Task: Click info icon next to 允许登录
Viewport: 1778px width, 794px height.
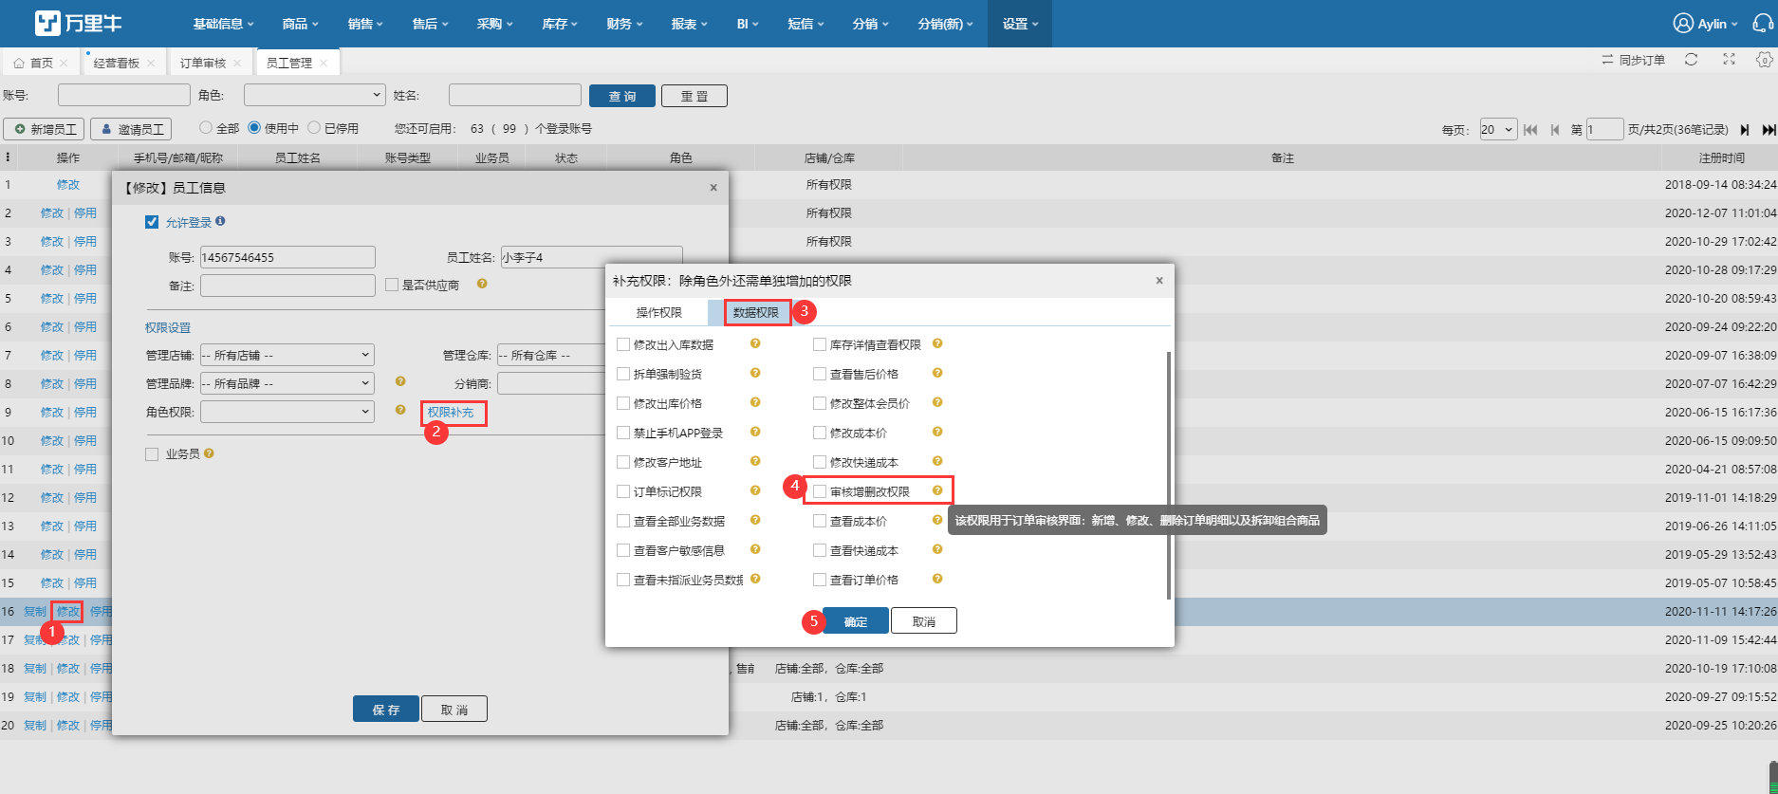Action: click(220, 221)
